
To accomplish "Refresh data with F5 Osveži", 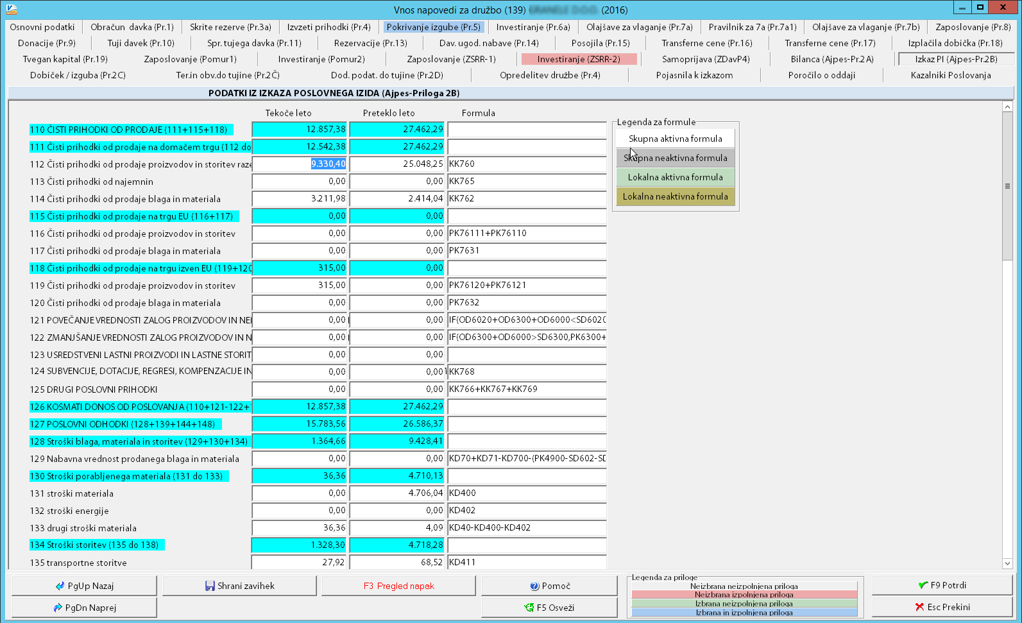I will (549, 608).
